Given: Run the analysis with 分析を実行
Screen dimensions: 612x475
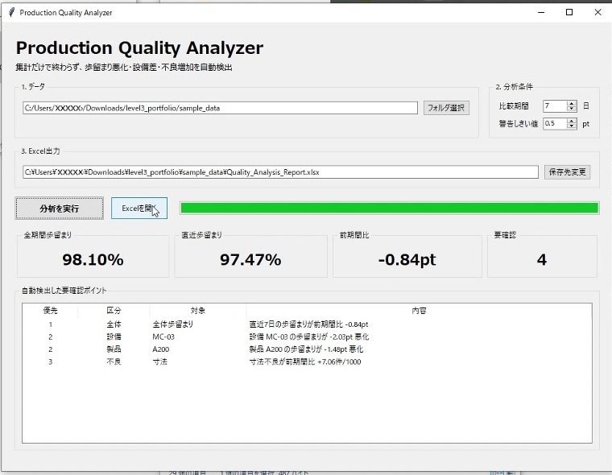Looking at the screenshot, I should click(60, 209).
